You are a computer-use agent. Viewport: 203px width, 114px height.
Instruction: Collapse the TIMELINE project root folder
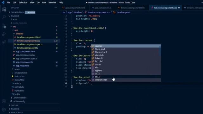15,16
